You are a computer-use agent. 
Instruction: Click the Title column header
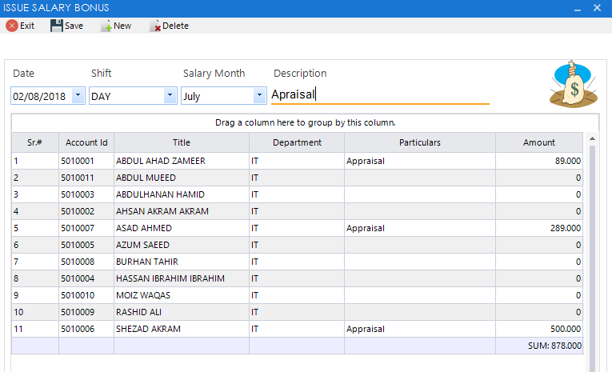(182, 142)
